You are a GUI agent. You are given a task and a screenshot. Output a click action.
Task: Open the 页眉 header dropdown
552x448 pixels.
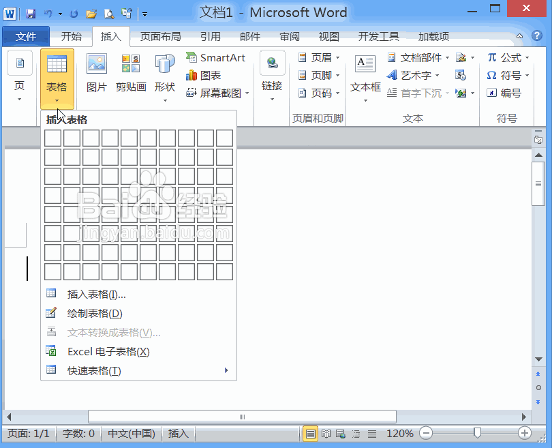pyautogui.click(x=319, y=57)
